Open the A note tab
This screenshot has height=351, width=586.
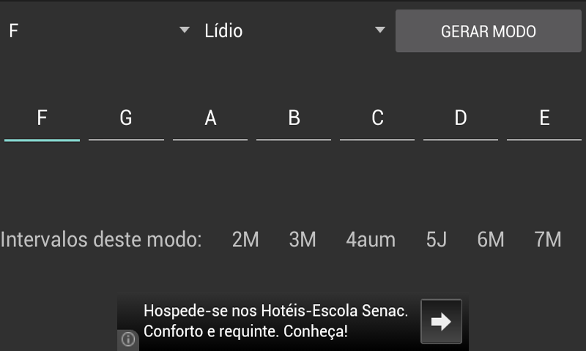coord(210,118)
